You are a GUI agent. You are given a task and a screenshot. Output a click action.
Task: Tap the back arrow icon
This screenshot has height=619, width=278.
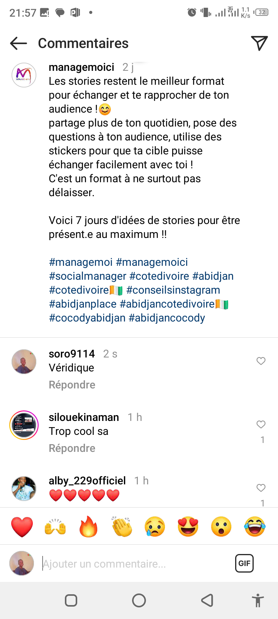[18, 43]
